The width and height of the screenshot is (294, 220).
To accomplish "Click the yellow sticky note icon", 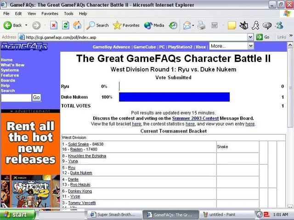I will 232,25.
